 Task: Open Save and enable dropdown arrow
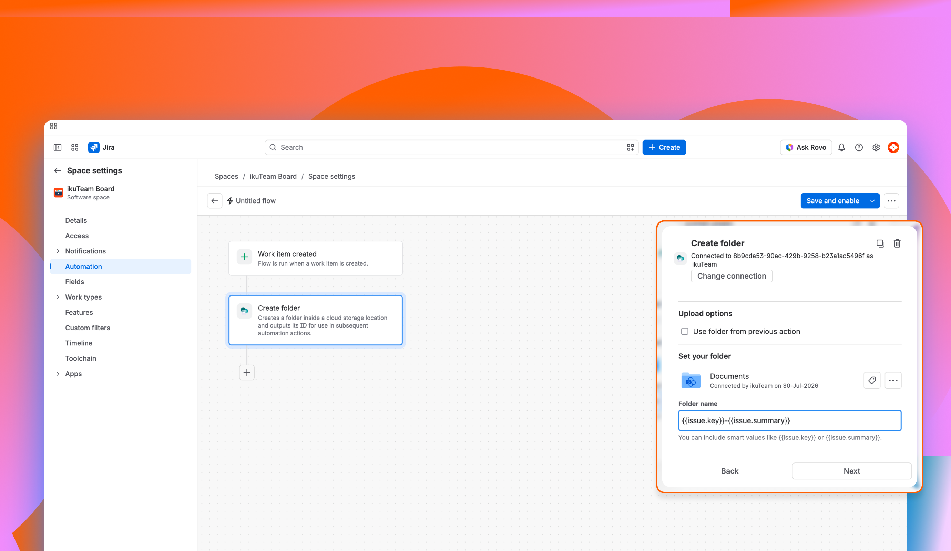coord(872,201)
